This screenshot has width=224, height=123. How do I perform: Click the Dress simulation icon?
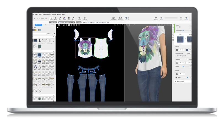pyautogui.click(x=161, y=18)
